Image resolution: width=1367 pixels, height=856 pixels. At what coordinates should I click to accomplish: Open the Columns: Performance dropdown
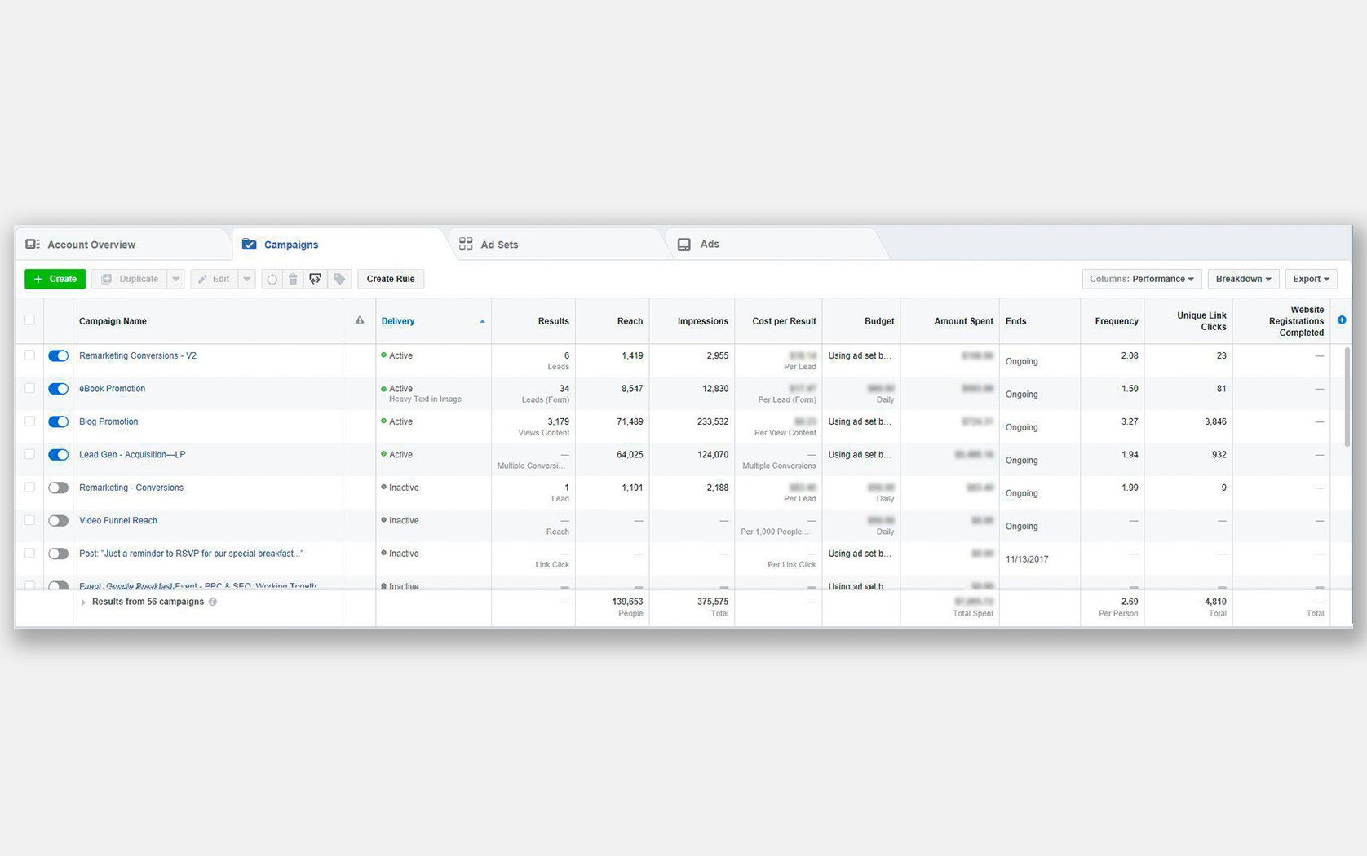coord(1141,279)
